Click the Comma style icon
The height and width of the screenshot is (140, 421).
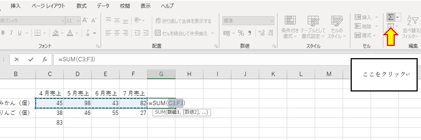pyautogui.click(x=250, y=33)
